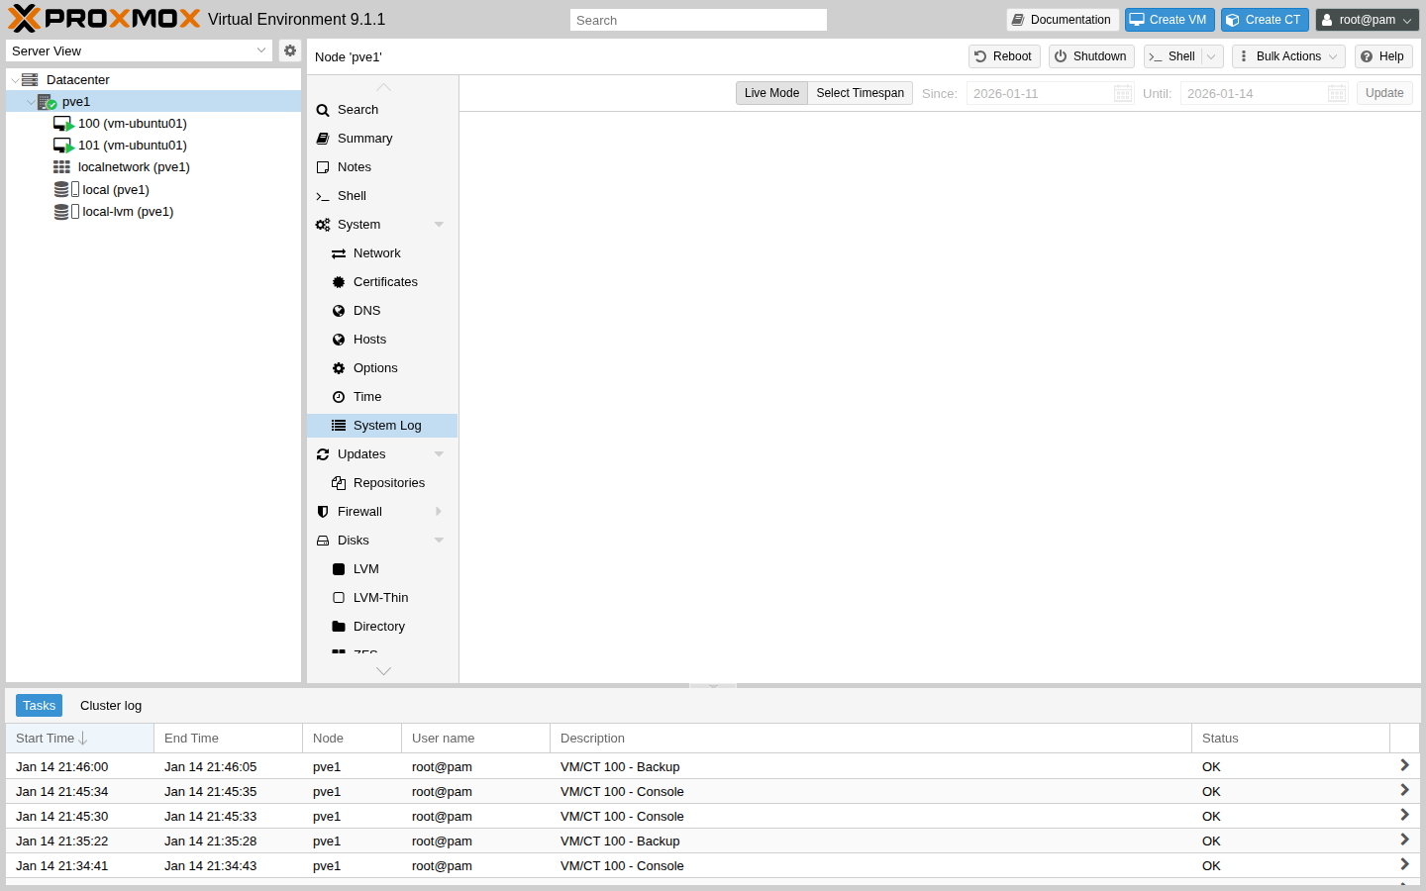Switch to Select Timespan mode

click(x=860, y=92)
